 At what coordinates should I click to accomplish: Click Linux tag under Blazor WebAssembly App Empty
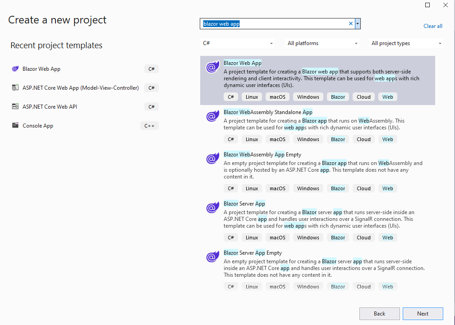point(252,188)
